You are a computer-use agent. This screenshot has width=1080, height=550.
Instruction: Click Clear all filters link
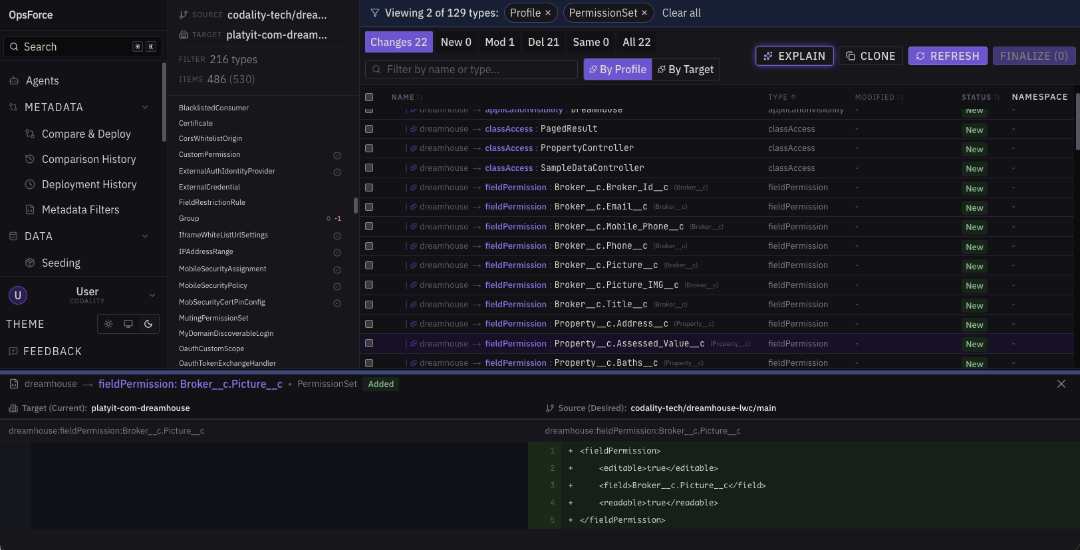pos(682,13)
